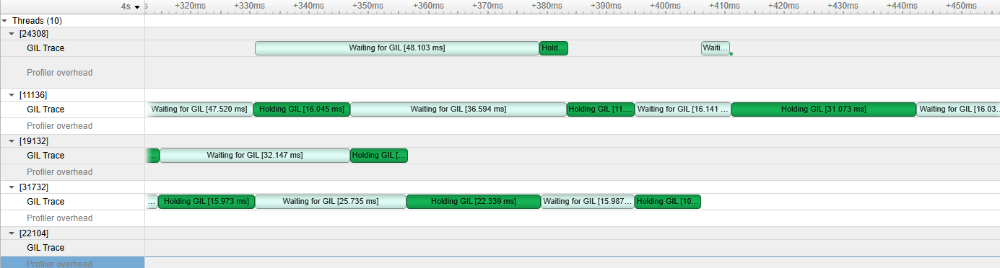Select small Waiti... block in thread 24308
Screen dimensions: 1000x268
click(x=716, y=48)
